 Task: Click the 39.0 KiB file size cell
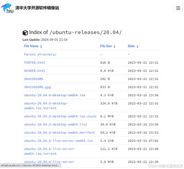click(108, 124)
